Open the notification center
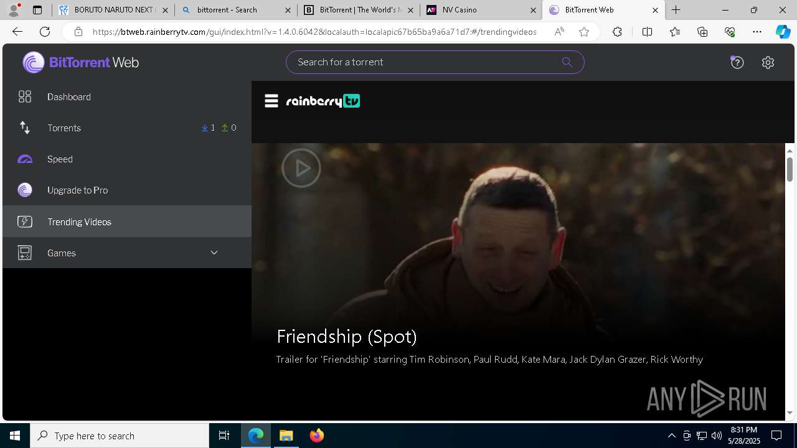This screenshot has width=797, height=448. tap(776, 436)
